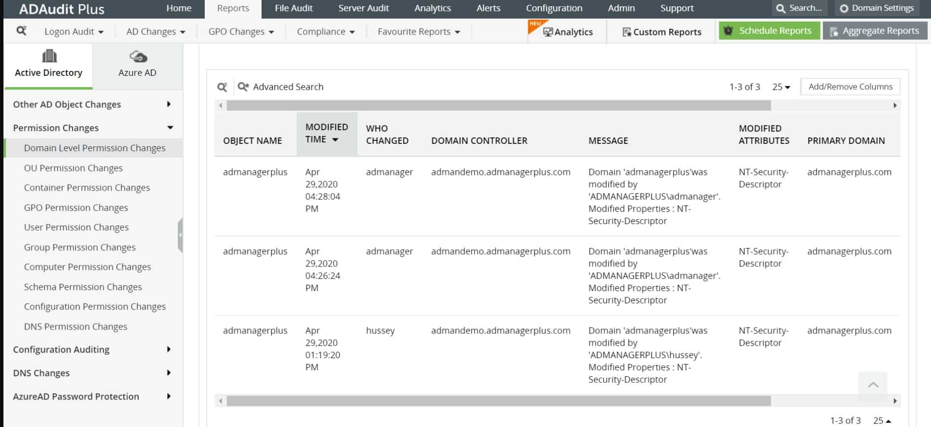Click the Add/Remove Columns button
This screenshot has height=427, width=931.
click(850, 87)
